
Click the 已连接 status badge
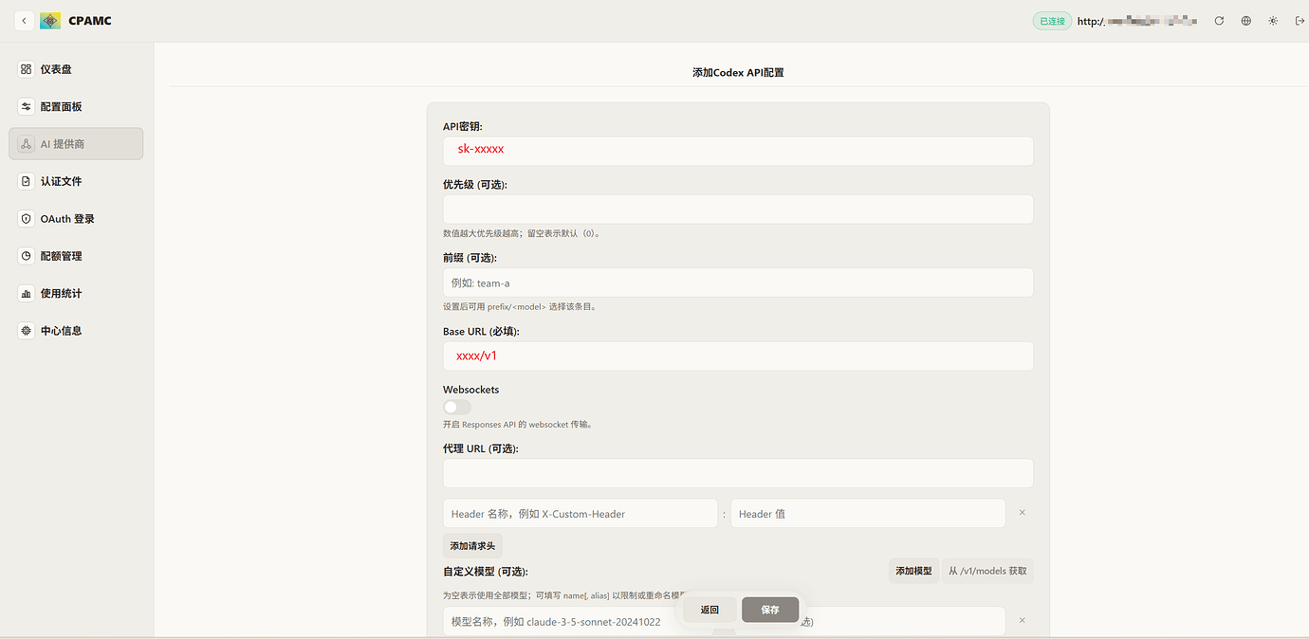click(1052, 21)
